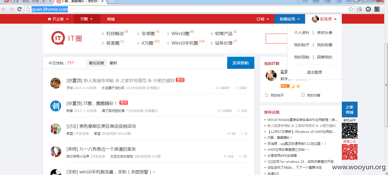Click the black mobile app QR code
388x175 pixels.
point(350,131)
